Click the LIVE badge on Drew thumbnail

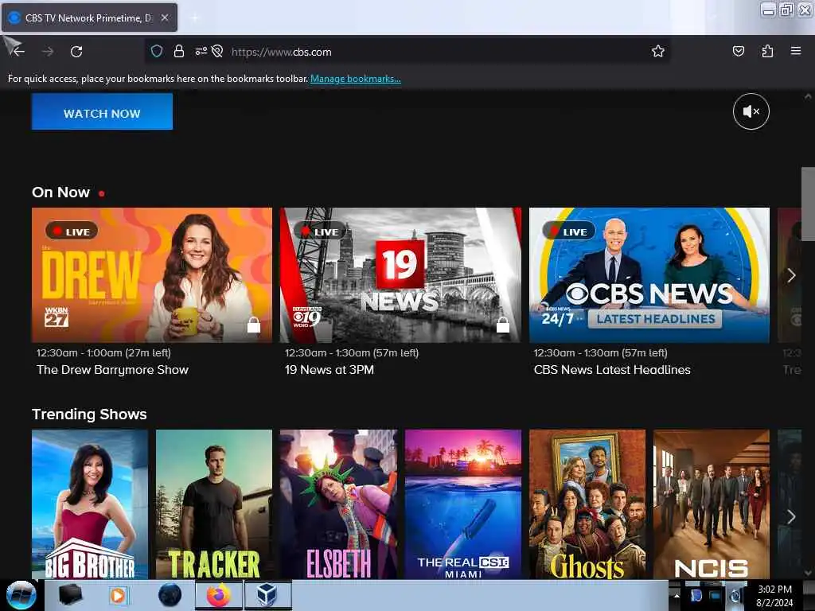(71, 232)
